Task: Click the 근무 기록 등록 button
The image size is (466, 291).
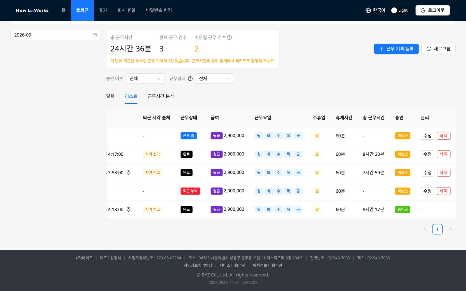Action: pos(396,49)
